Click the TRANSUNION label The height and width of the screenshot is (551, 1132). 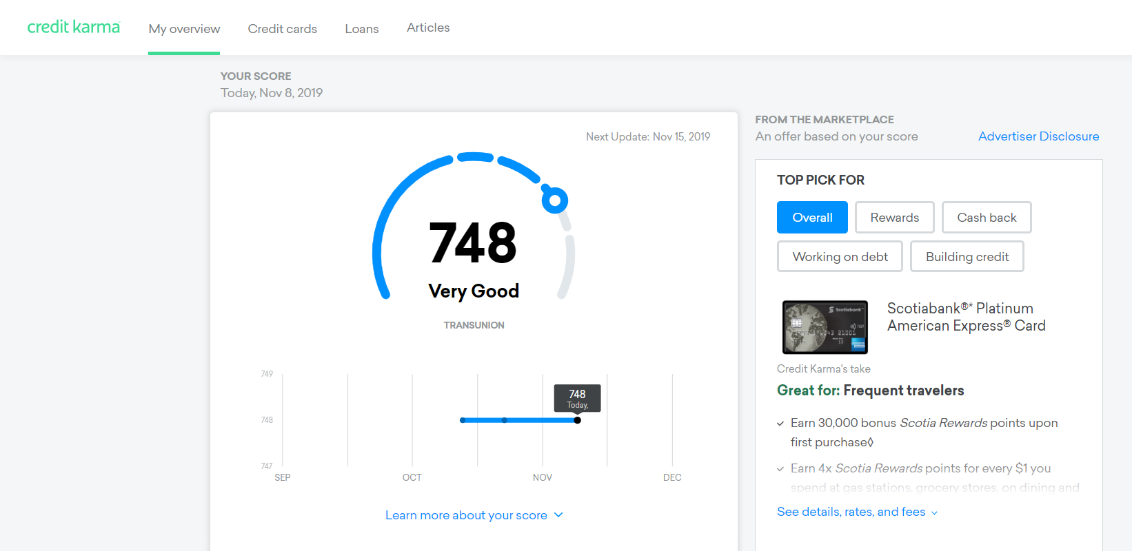(474, 325)
